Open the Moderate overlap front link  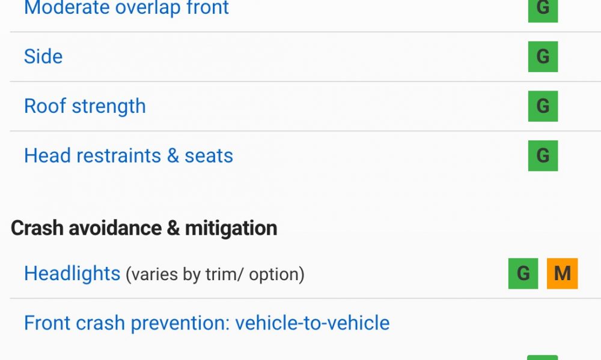[x=126, y=8]
